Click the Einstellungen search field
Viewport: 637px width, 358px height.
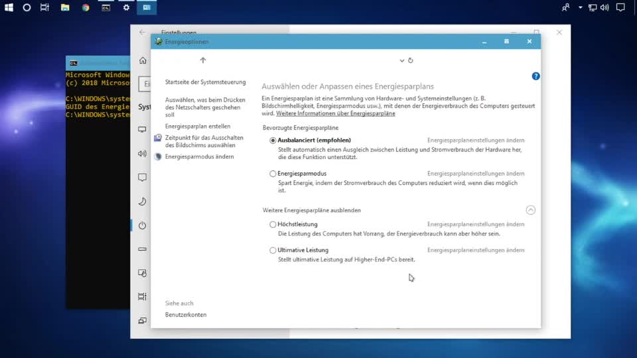tap(145, 84)
